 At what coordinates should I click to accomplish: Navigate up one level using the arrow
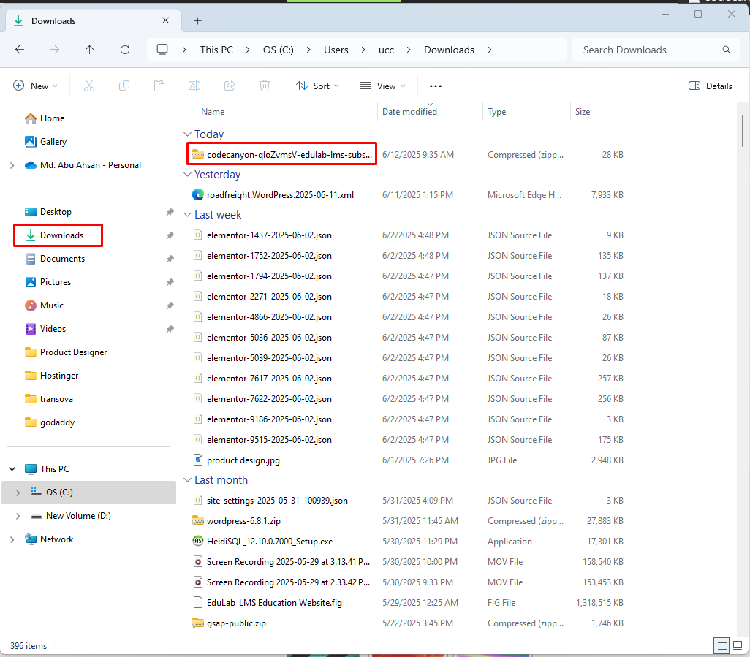coord(89,50)
